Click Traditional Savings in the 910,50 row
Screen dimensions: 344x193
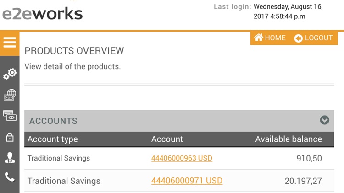click(x=59, y=158)
